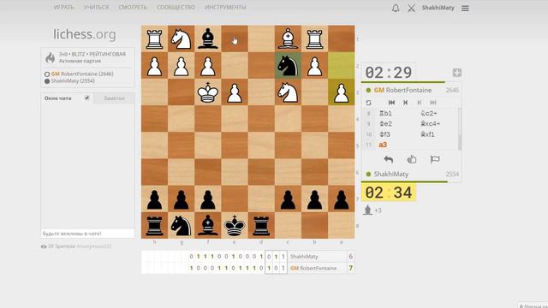
Task: Offer a draw with the hand icon
Action: click(x=412, y=160)
